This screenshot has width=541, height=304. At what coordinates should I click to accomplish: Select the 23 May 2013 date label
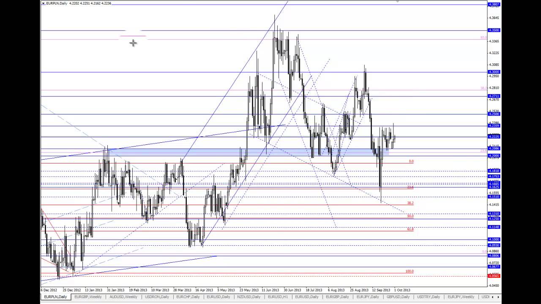click(x=249, y=290)
